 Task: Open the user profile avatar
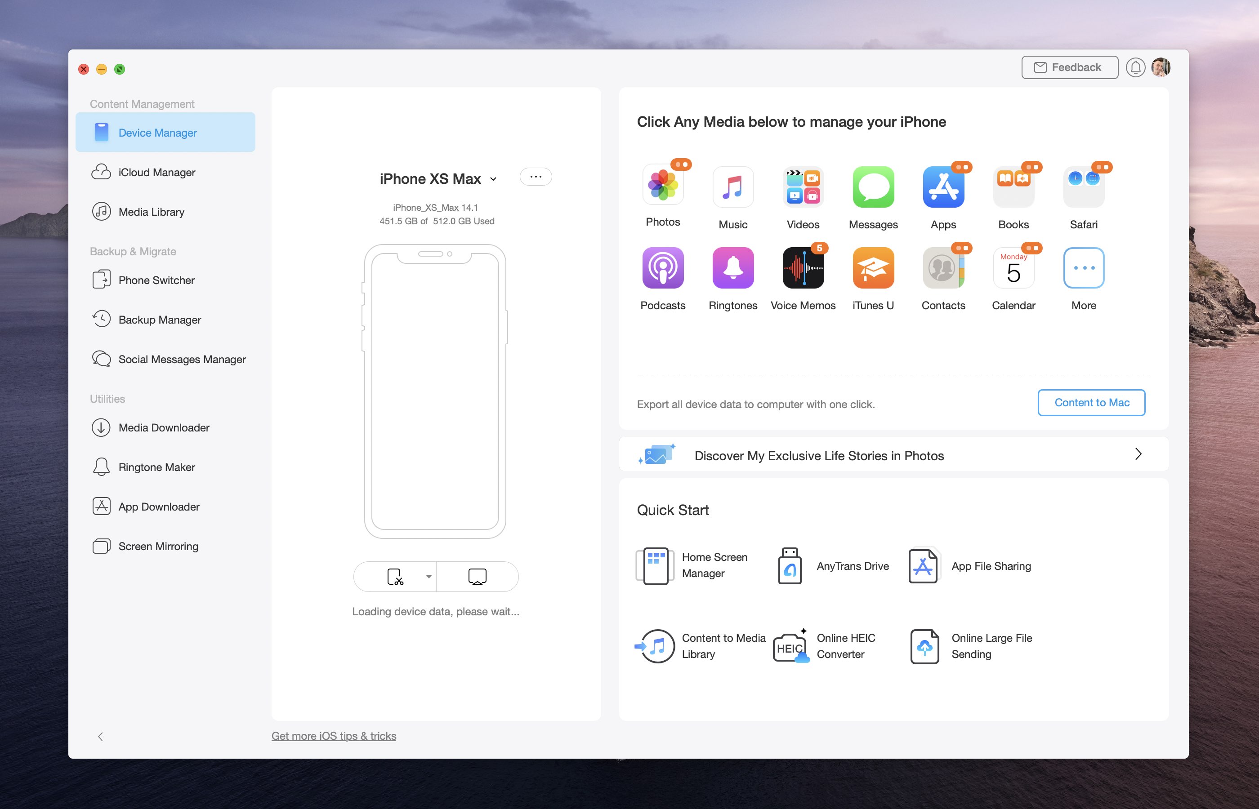[1161, 67]
